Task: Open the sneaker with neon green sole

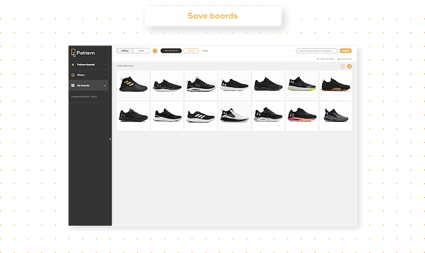Action: pos(302,86)
